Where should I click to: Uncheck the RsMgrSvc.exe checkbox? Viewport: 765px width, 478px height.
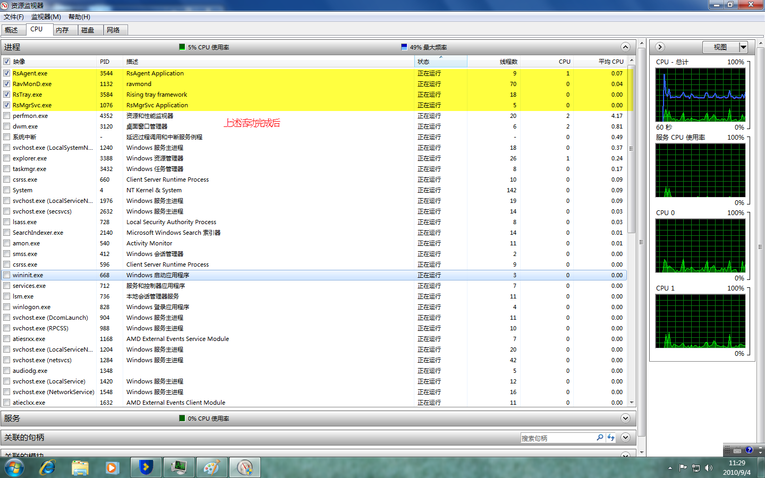pos(7,105)
